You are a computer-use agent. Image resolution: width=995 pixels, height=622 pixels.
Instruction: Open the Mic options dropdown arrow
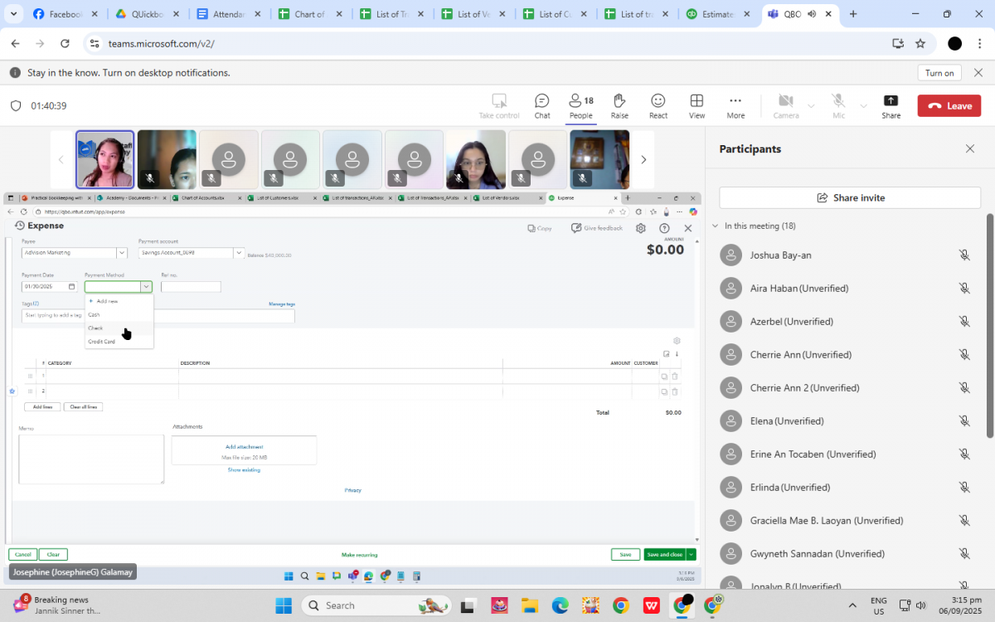point(863,106)
